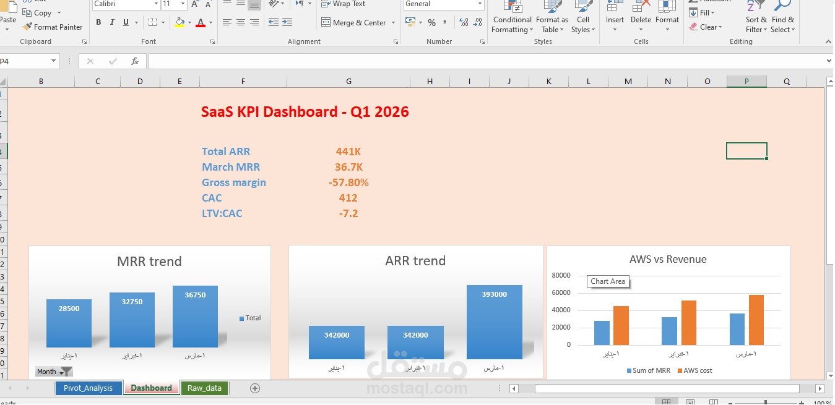
Task: Open the font size dropdown
Action: coord(183,4)
